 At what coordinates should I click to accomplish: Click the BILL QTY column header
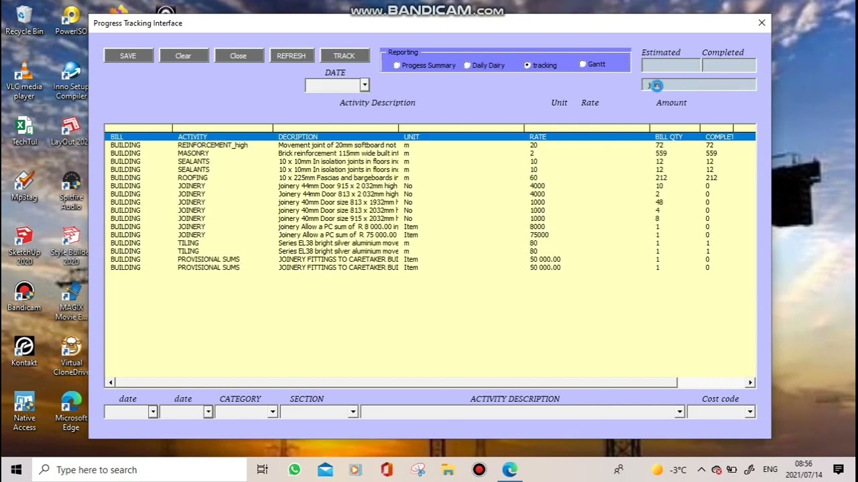(668, 137)
